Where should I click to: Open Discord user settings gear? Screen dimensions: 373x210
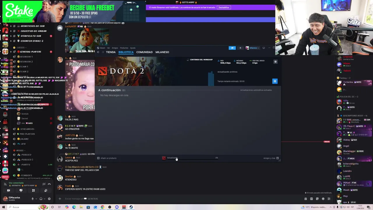click(x=49, y=199)
